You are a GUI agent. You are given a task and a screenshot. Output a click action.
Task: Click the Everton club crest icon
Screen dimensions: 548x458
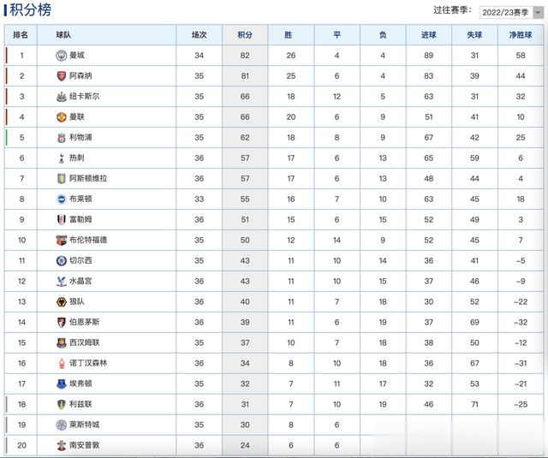[x=61, y=384]
